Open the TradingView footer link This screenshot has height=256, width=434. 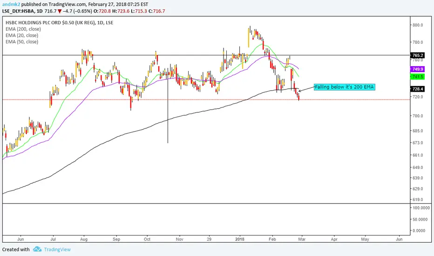(x=57, y=249)
